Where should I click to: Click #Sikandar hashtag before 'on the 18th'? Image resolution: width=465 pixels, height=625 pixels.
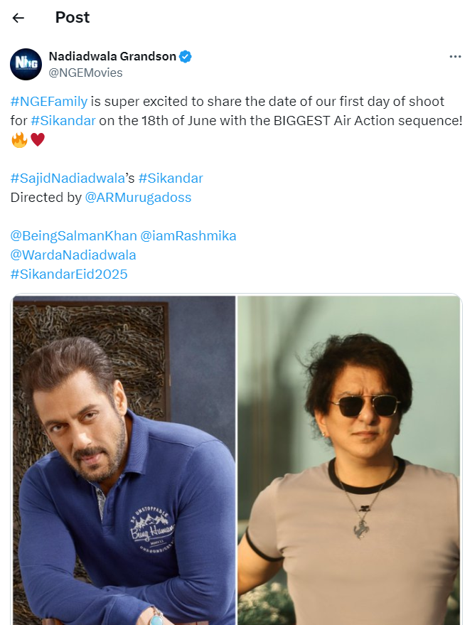pos(63,120)
